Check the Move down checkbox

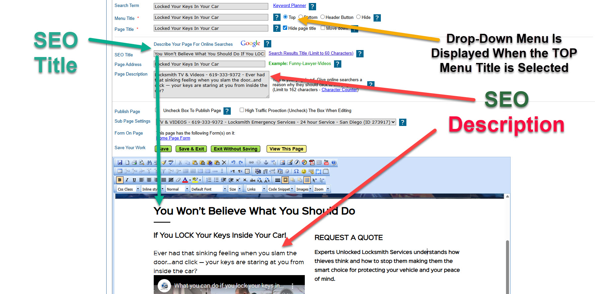click(323, 28)
